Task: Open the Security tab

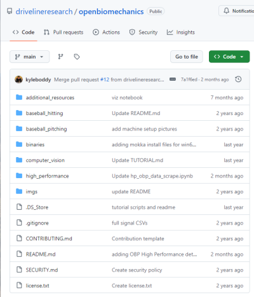Action: point(144,32)
